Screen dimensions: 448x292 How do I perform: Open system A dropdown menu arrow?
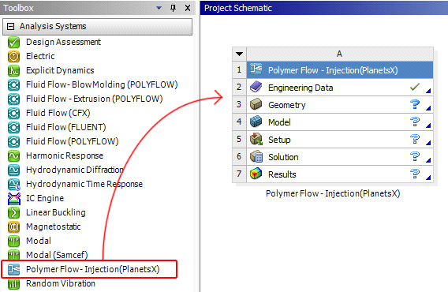pyautogui.click(x=240, y=54)
